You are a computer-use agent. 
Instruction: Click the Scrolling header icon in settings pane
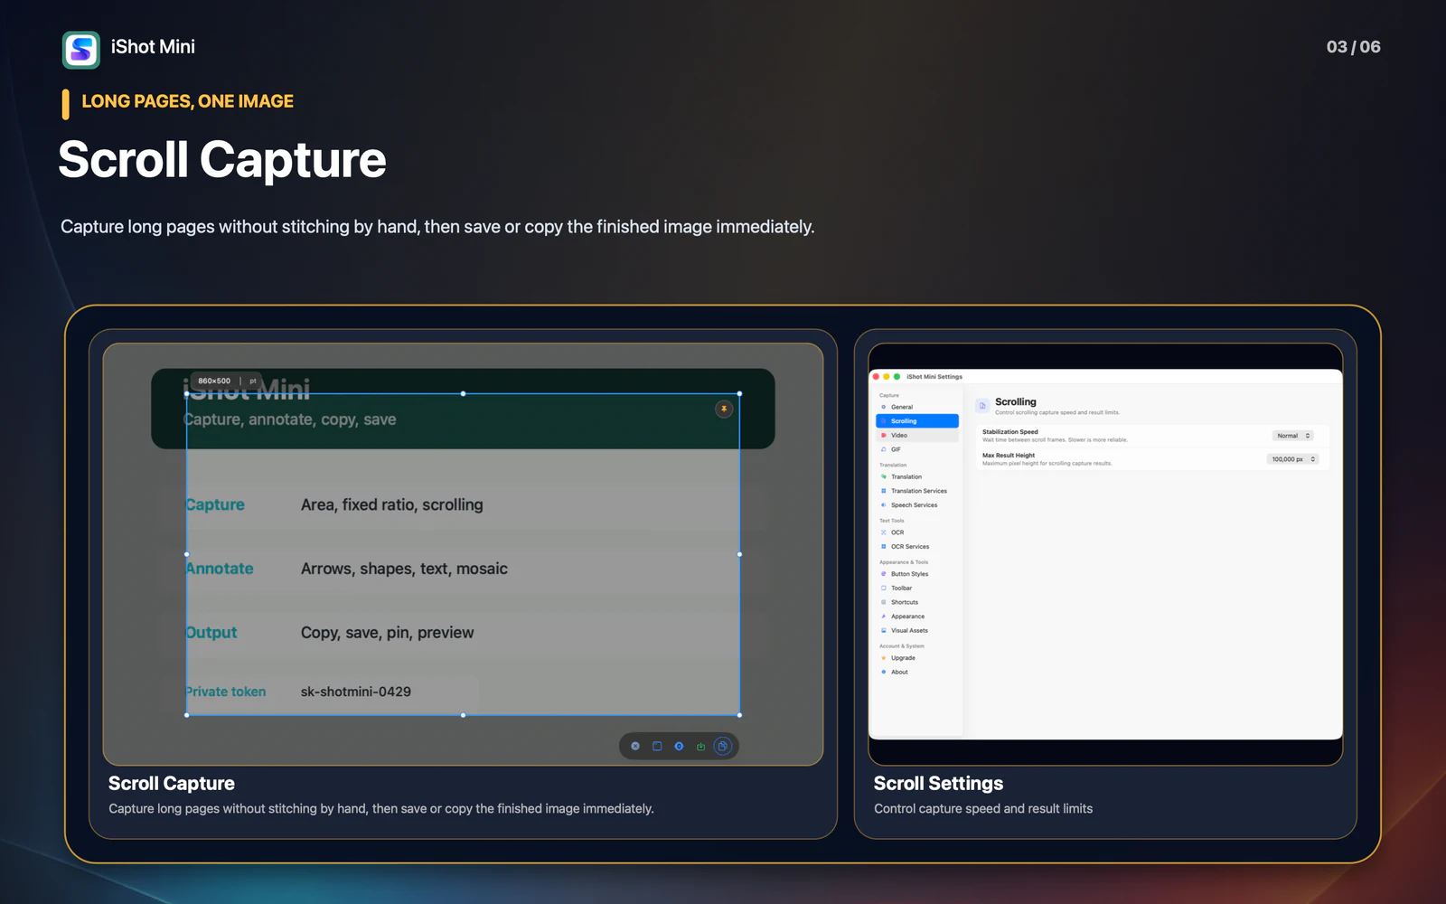(982, 406)
